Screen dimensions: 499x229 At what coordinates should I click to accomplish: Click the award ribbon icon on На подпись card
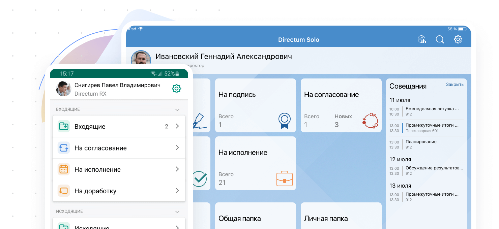pos(285,121)
